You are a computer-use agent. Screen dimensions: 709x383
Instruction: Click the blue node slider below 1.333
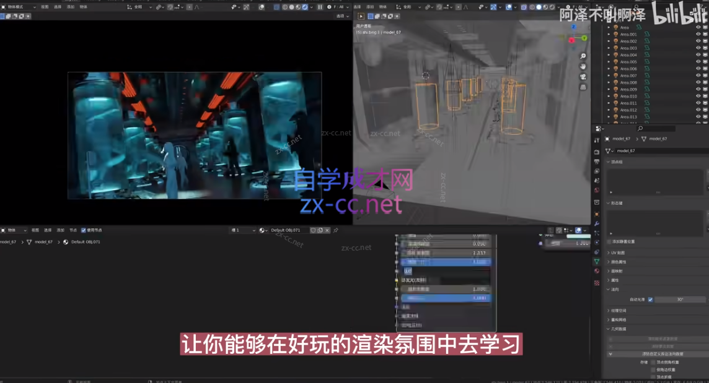coord(446,262)
